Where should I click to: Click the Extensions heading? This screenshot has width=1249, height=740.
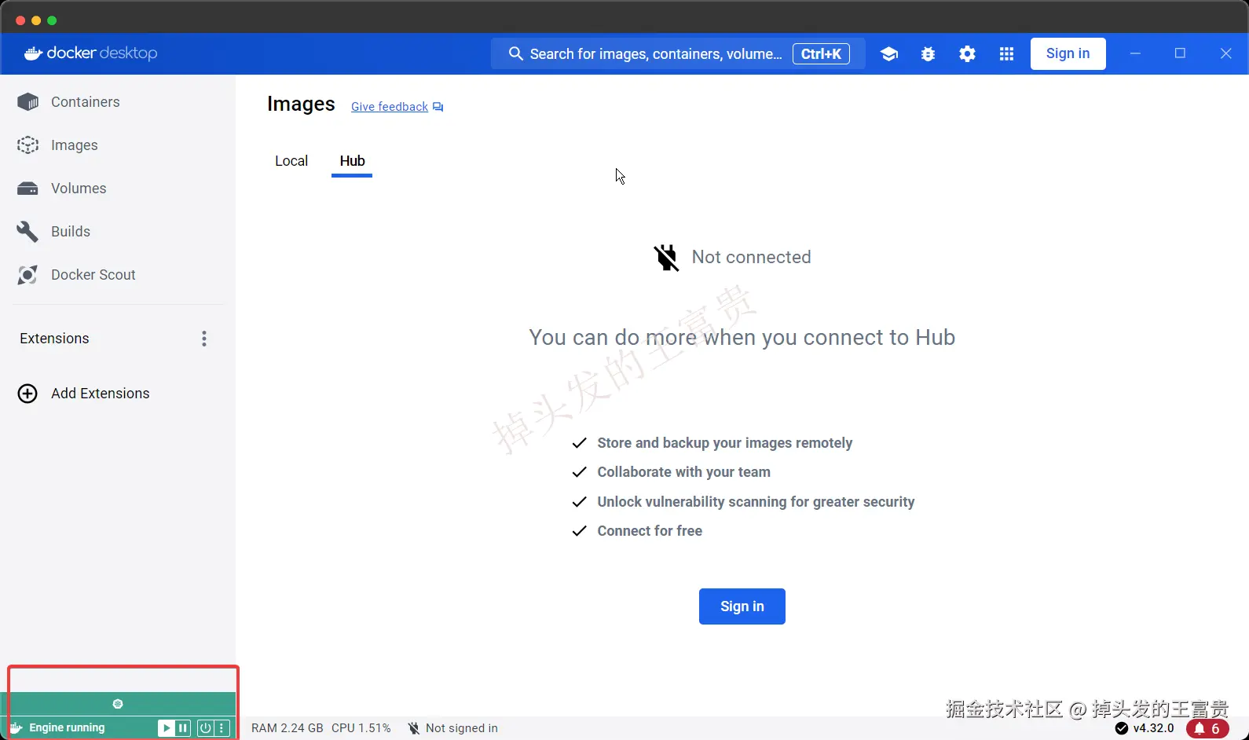pyautogui.click(x=54, y=339)
